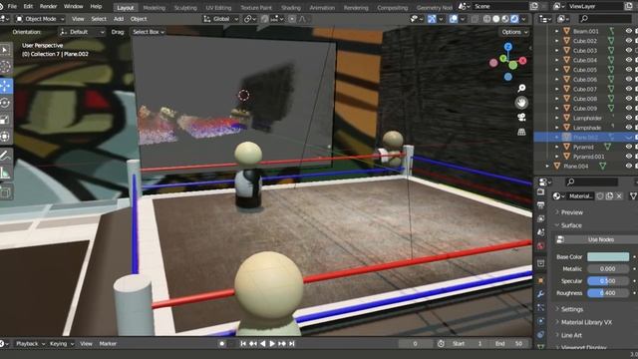The height and width of the screenshot is (359, 638).
Task: Play the animation in reverse
Action: 263,344
